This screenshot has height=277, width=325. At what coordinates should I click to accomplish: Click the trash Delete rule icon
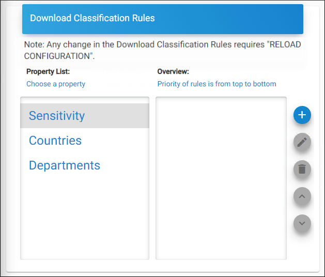point(302,169)
